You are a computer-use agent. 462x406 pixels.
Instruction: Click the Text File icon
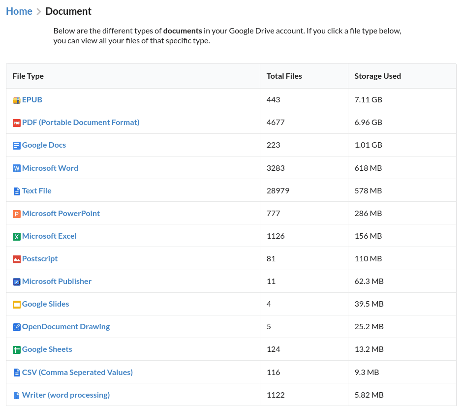[17, 191]
